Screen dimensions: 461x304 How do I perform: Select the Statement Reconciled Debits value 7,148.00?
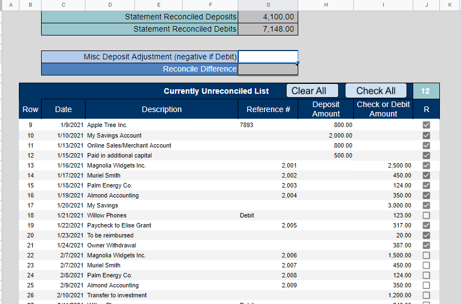tap(268, 29)
